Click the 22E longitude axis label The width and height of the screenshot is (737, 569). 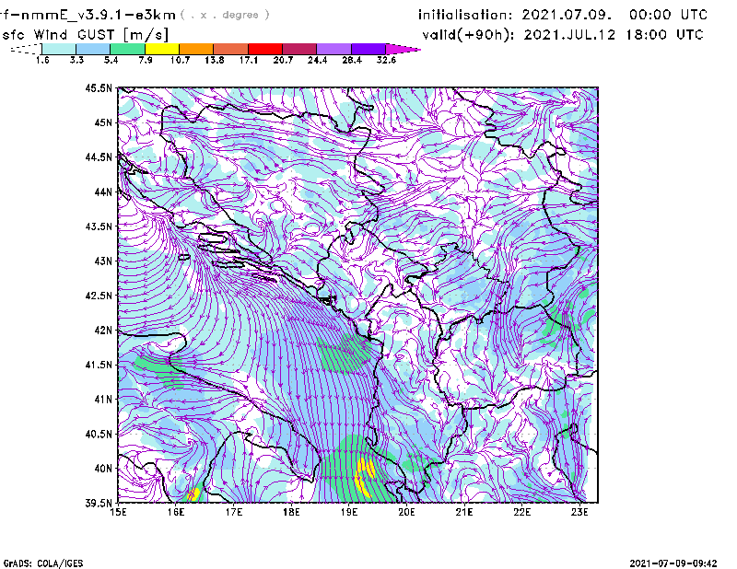click(522, 512)
